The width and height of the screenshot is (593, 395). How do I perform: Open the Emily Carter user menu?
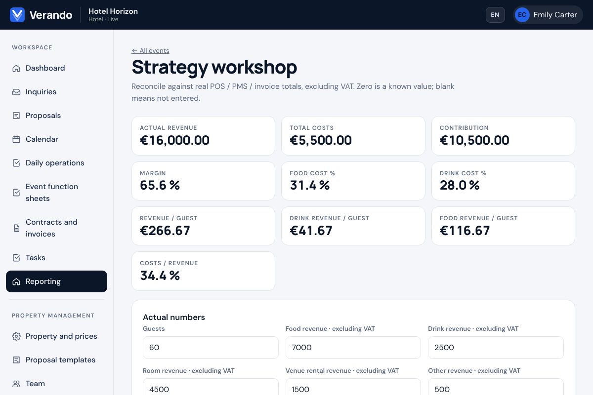click(548, 15)
